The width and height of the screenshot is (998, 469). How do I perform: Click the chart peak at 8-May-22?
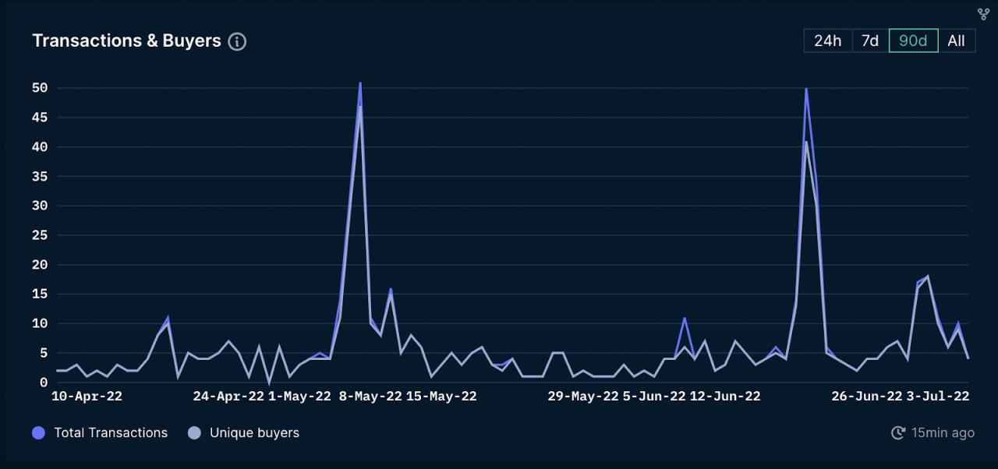click(360, 84)
